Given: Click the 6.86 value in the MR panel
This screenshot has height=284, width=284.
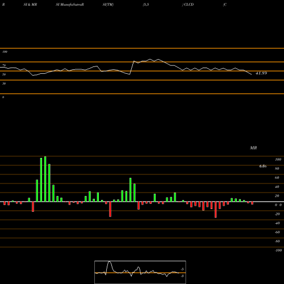Looking at the screenshot, I should tap(263, 166).
